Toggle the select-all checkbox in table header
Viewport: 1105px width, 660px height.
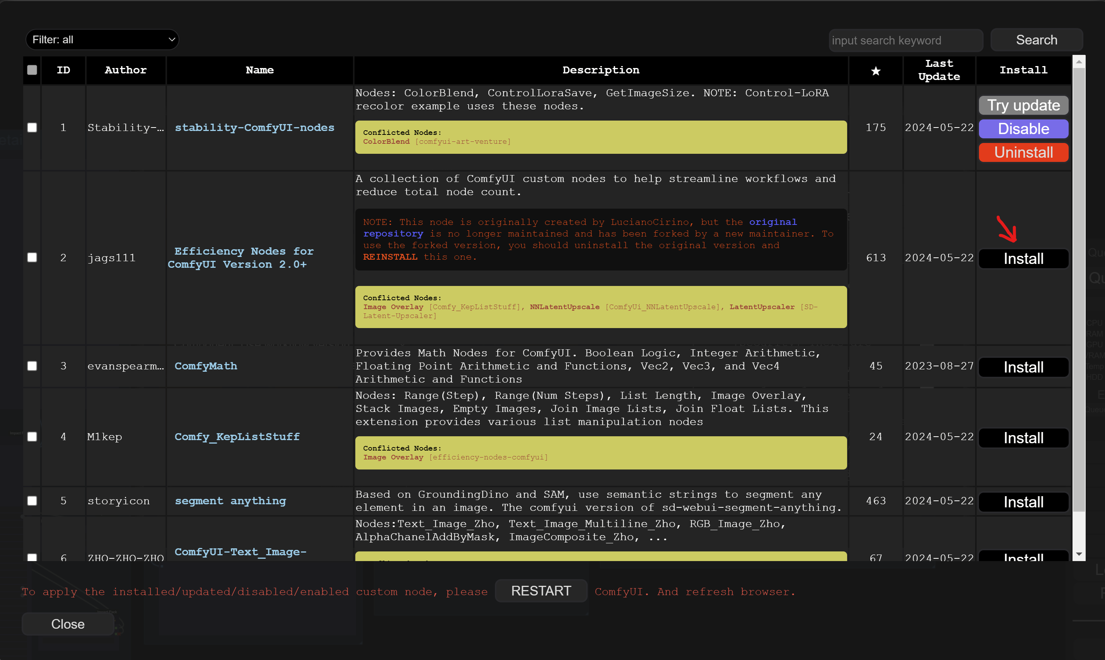click(32, 70)
